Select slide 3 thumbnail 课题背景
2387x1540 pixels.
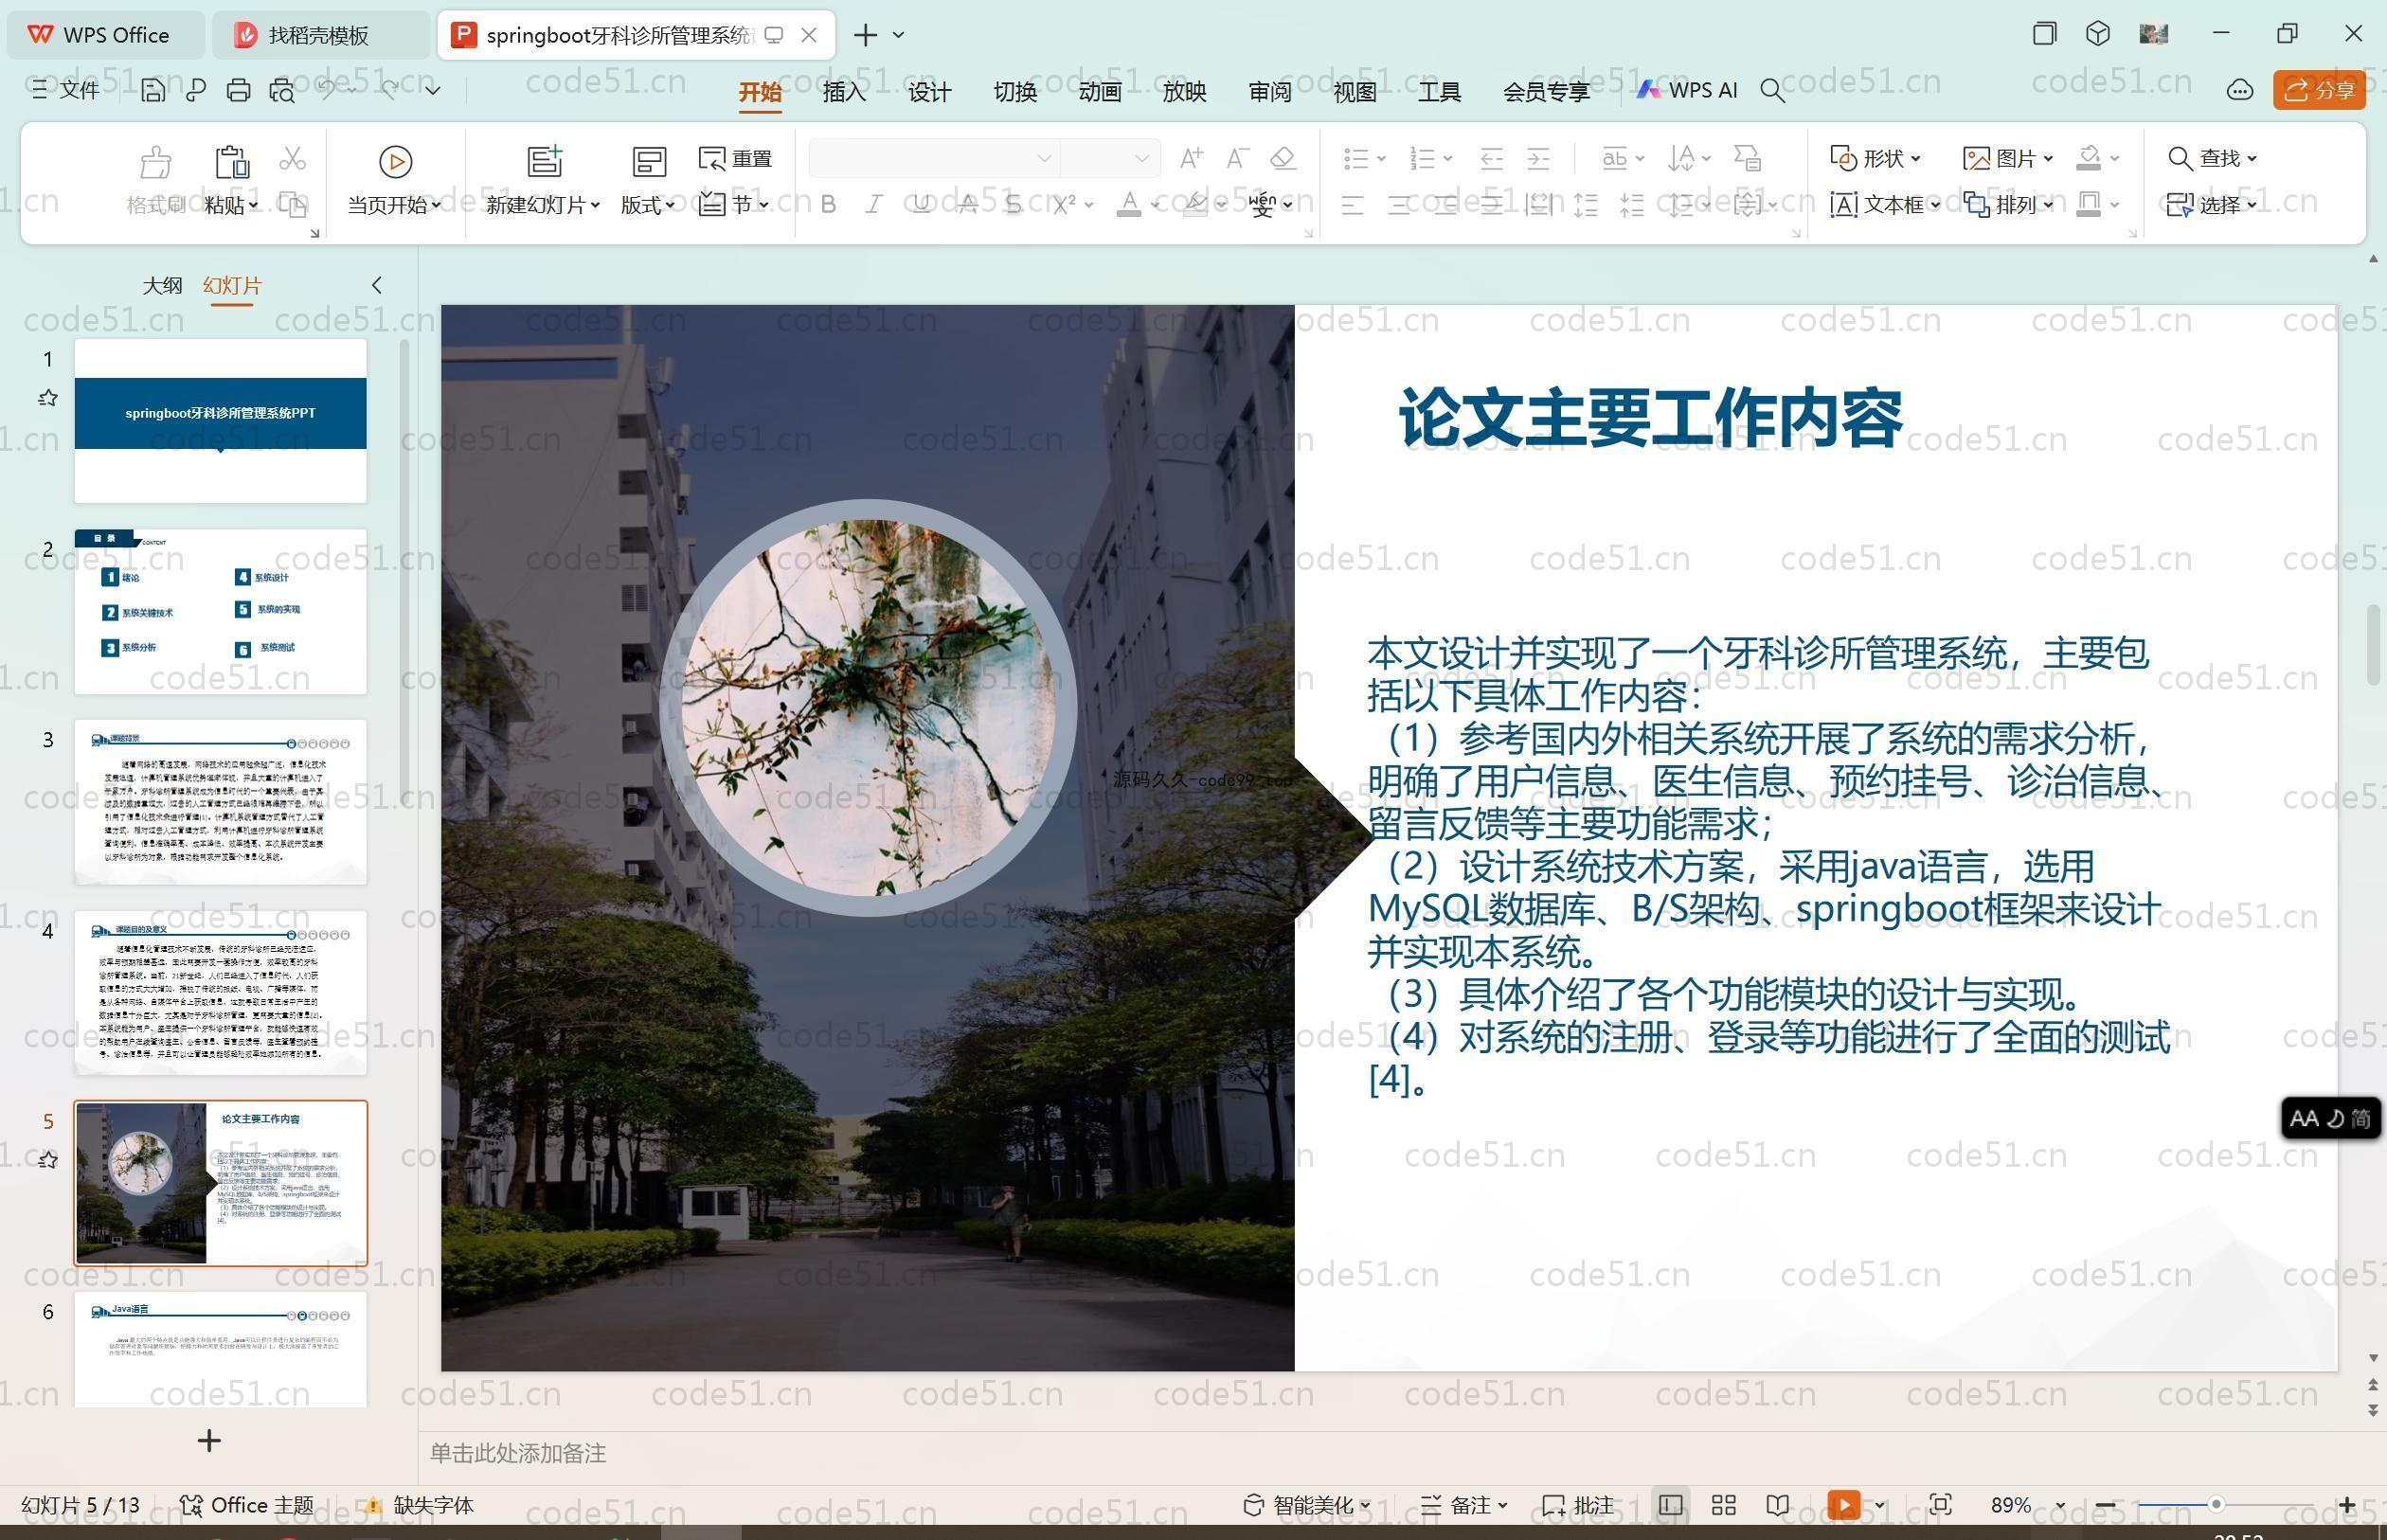point(221,802)
